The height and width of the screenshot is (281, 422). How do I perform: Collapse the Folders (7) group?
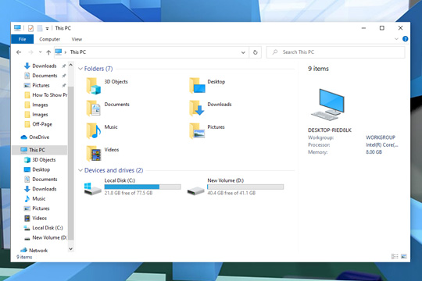pos(80,69)
